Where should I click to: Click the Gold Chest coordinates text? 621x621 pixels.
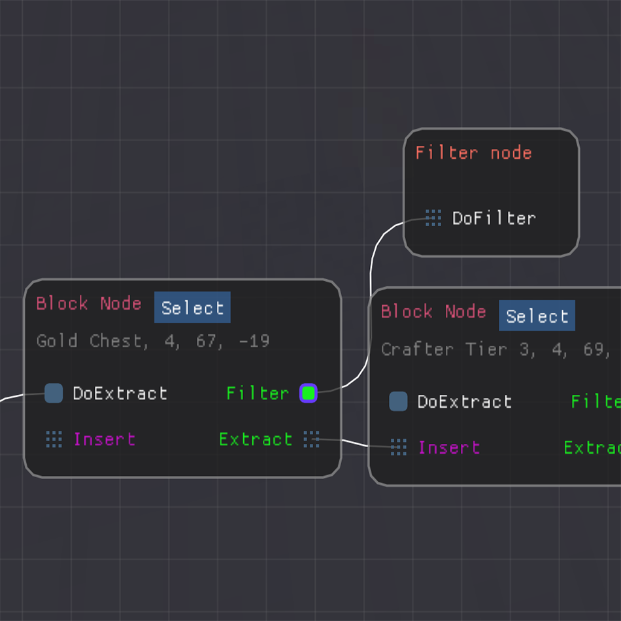153,341
